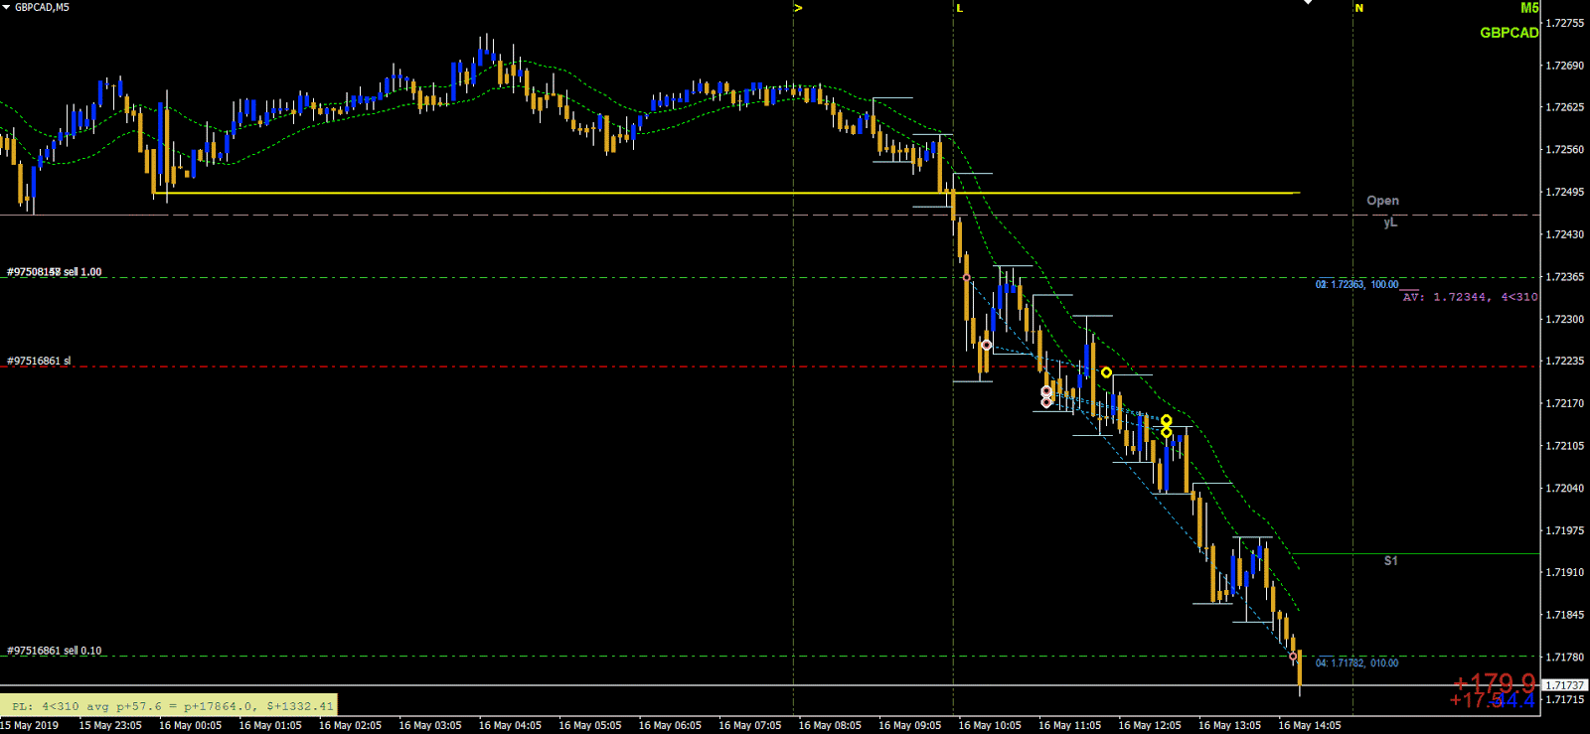Select the yellow 'N' session marker

coord(1359,8)
